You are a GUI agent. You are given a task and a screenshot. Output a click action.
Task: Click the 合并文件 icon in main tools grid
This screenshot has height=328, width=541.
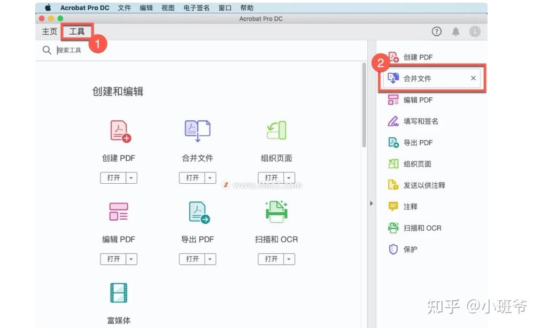point(197,131)
